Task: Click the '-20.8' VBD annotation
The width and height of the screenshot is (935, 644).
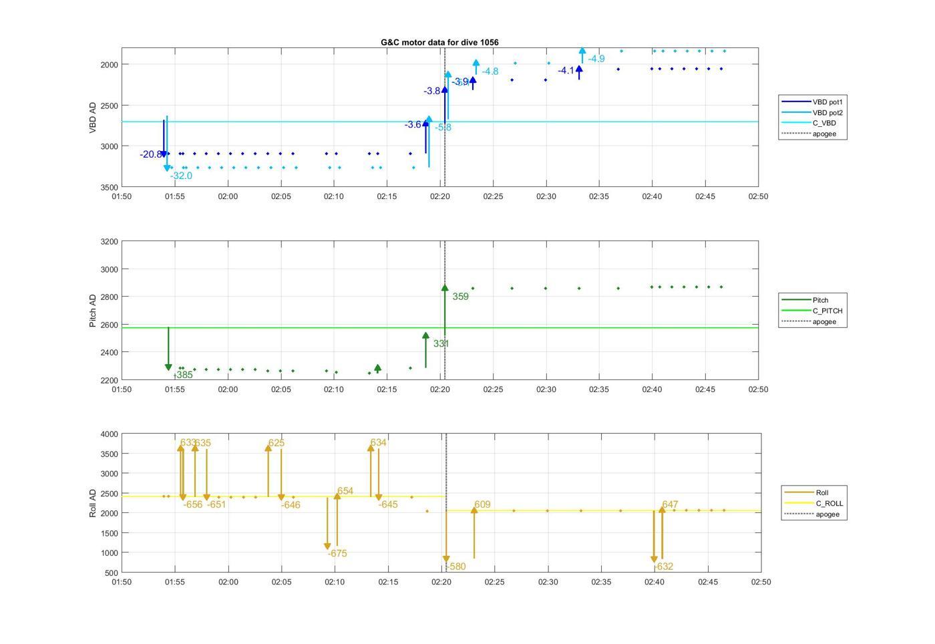Action: point(150,154)
